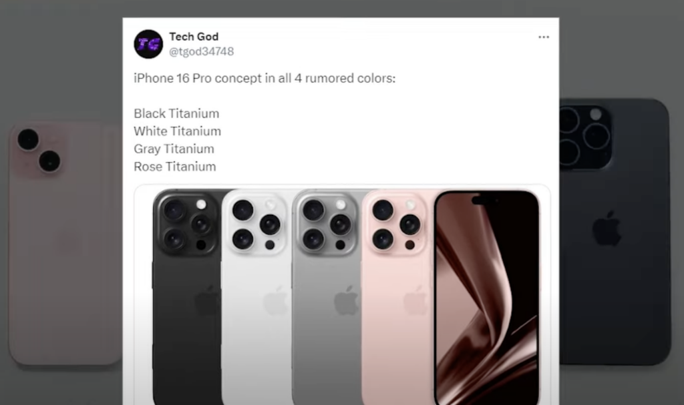Click the 'Rose Titanium' text line

(174, 167)
